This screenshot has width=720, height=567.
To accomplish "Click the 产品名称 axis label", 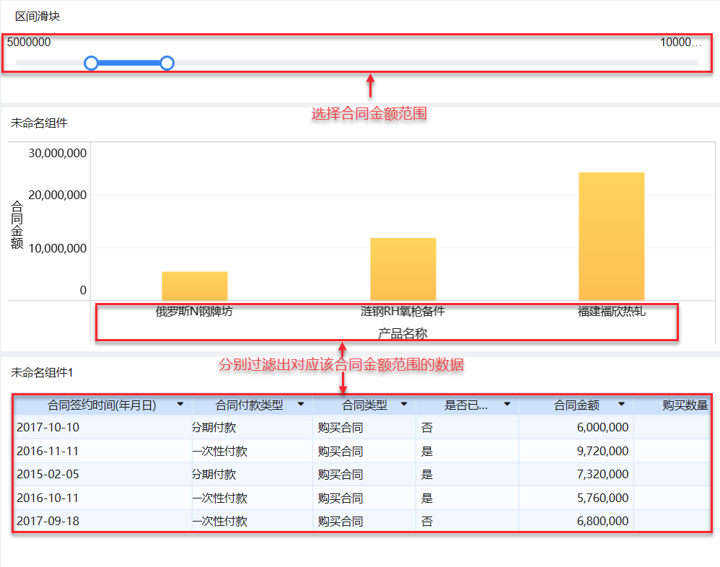I will tap(403, 333).
